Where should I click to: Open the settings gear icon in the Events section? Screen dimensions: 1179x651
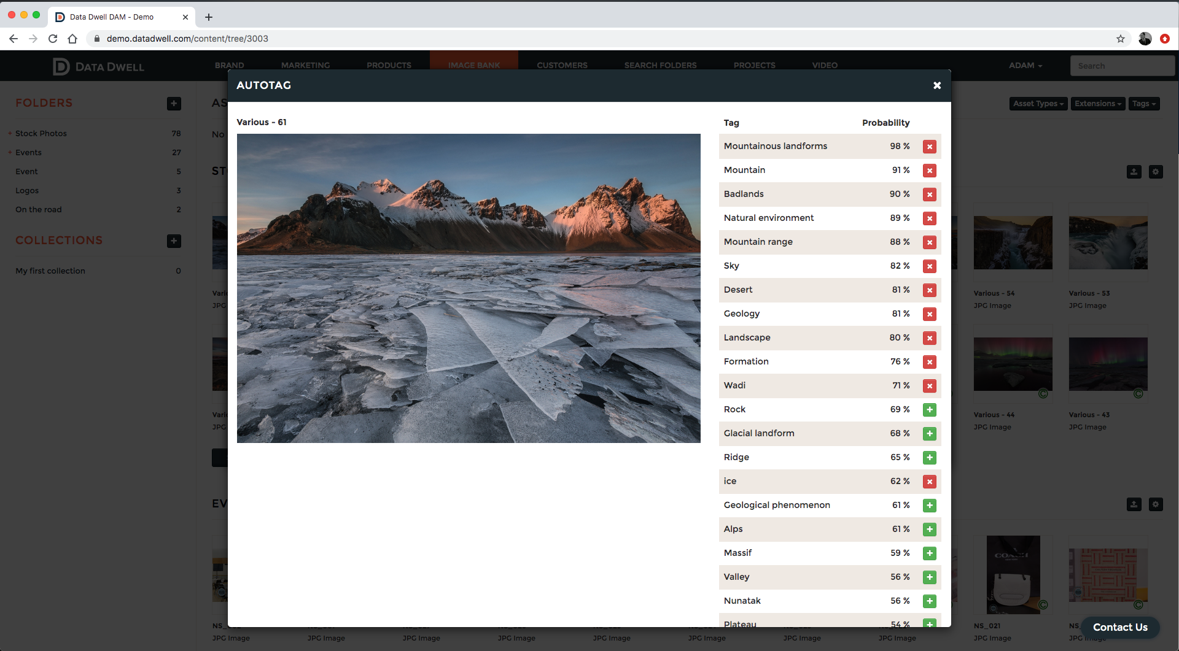(1156, 504)
